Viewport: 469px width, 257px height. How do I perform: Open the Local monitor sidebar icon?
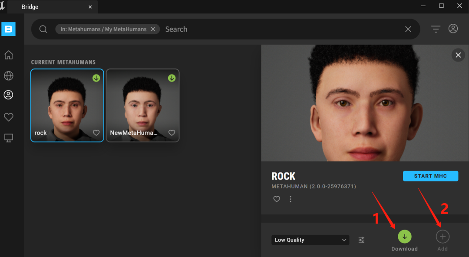pyautogui.click(x=8, y=138)
